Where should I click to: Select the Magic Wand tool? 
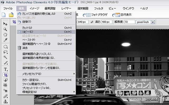click(x=5, y=57)
